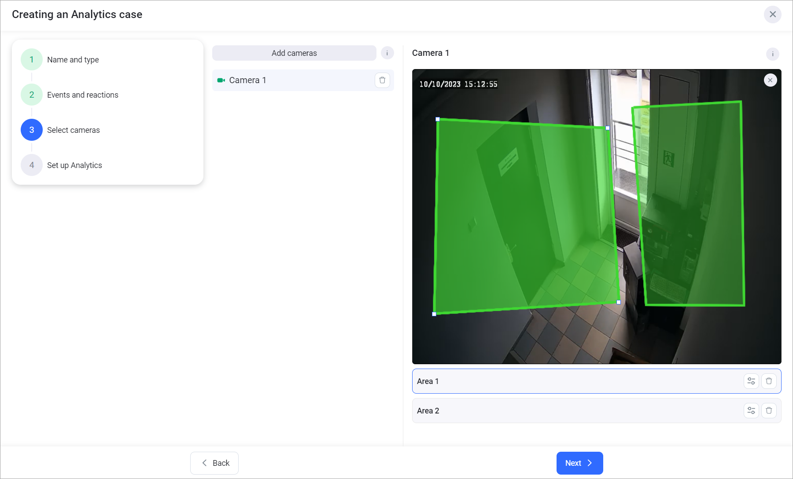Click the Back button

point(214,463)
